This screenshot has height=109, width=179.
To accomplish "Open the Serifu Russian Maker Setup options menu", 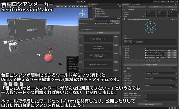I will point(176,19).
